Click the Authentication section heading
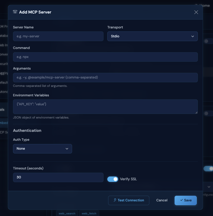 [27, 130]
